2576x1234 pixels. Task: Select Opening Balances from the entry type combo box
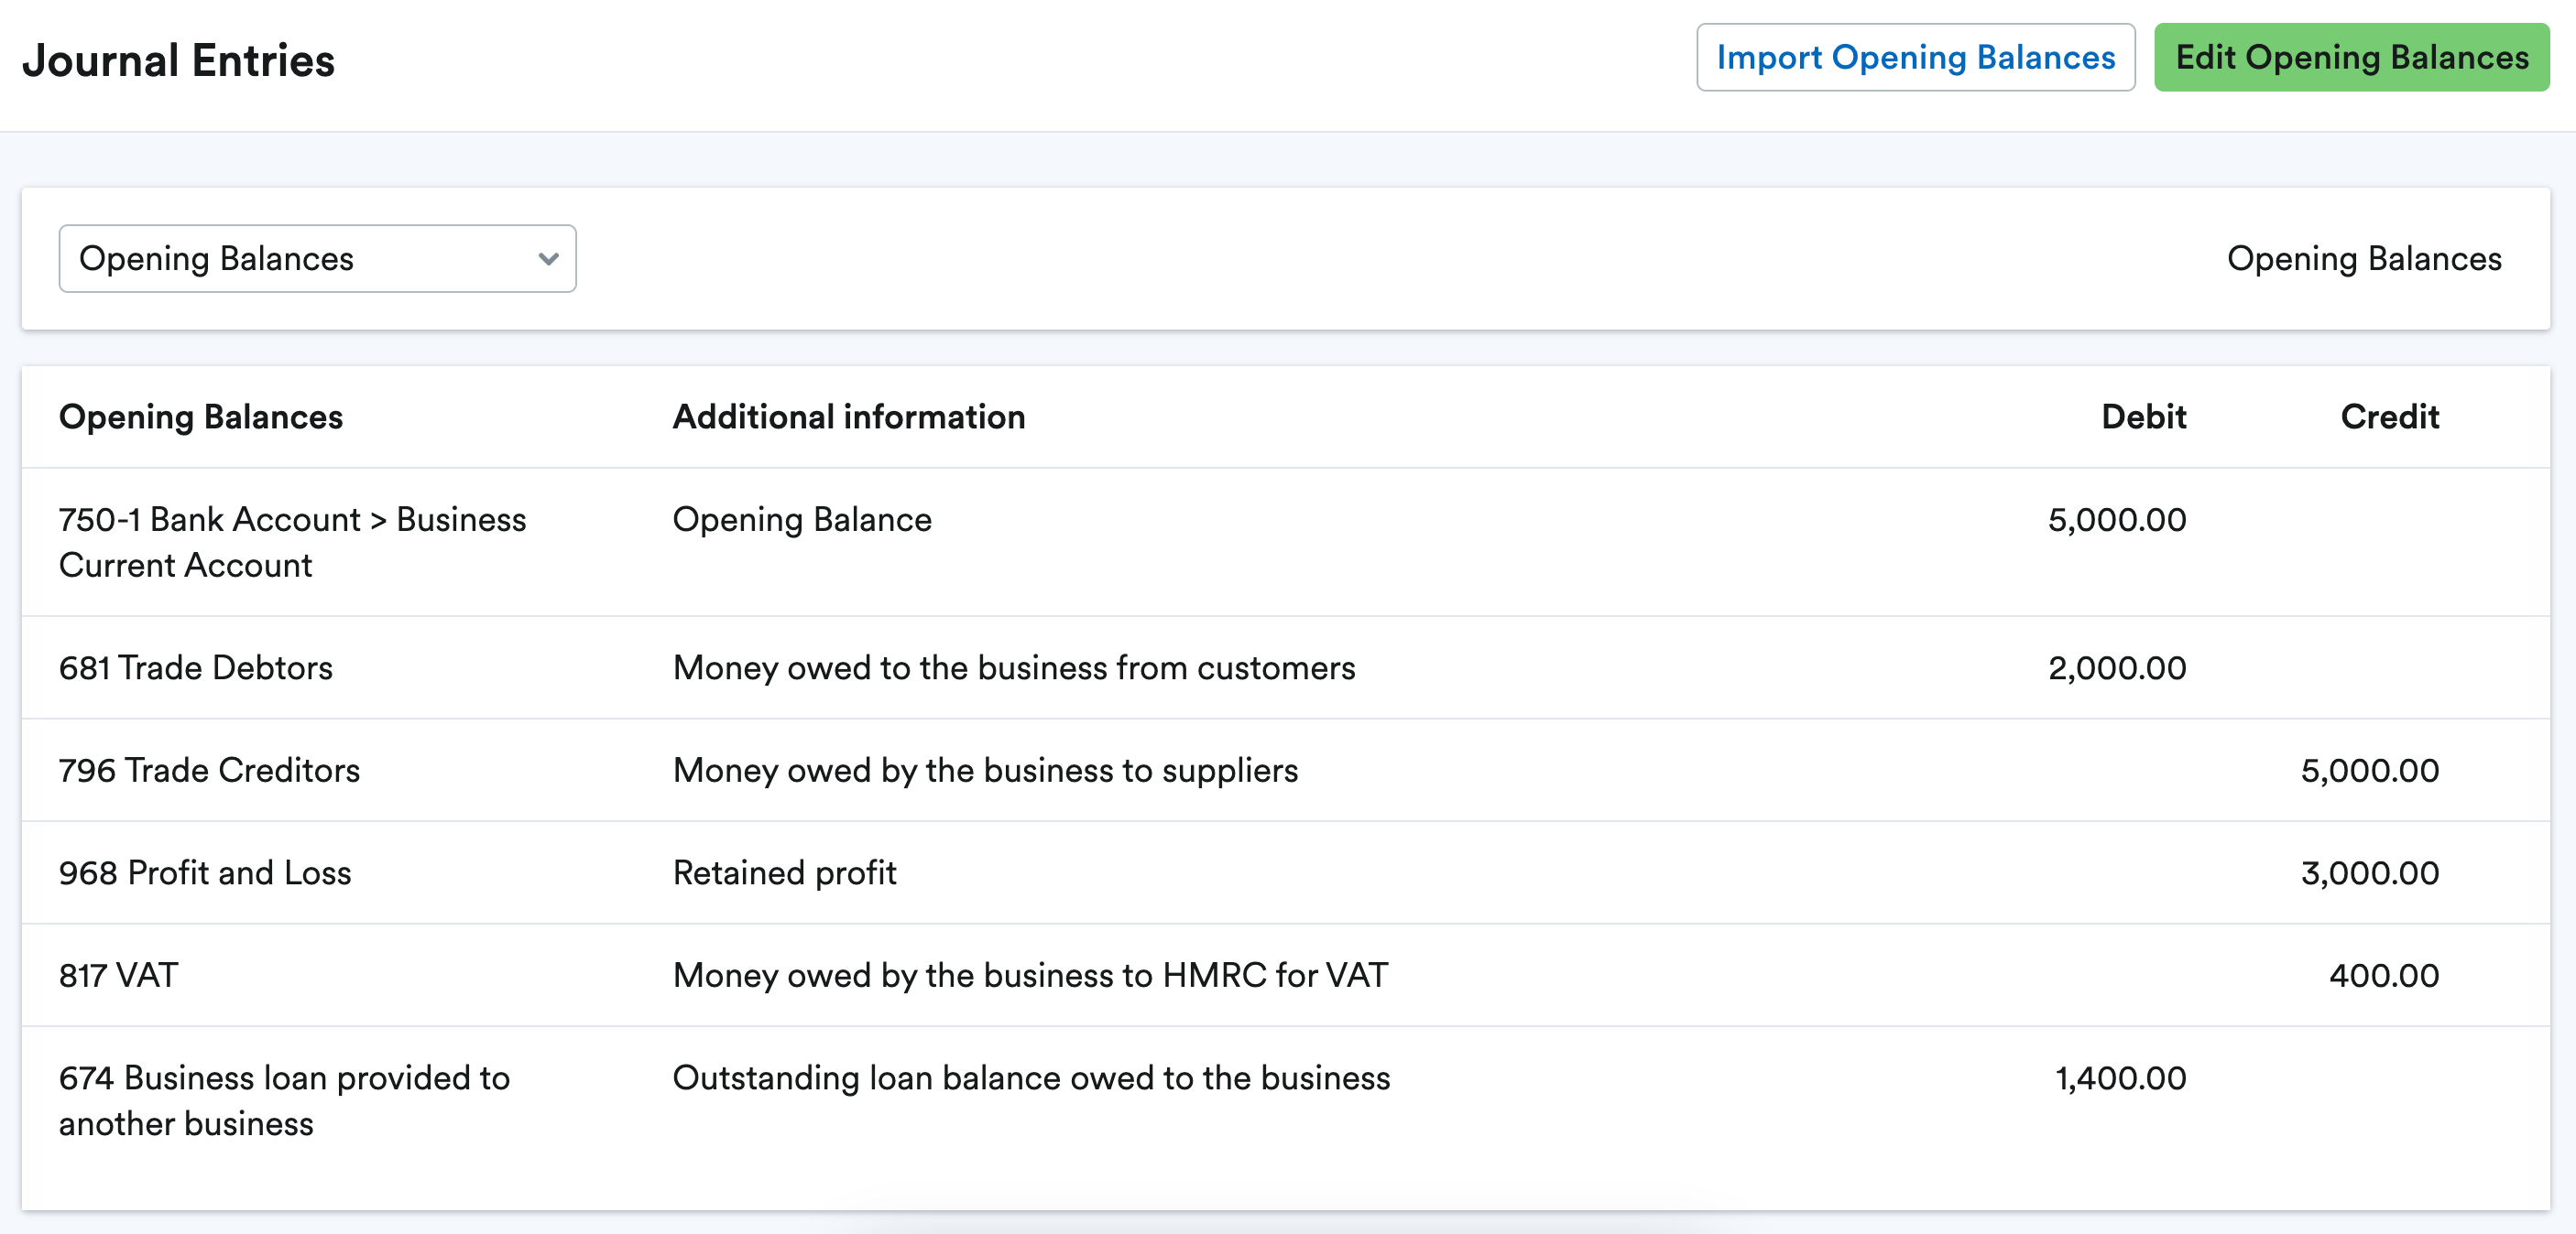coord(317,258)
